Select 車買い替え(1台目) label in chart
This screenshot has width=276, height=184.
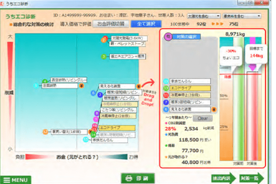(69, 132)
